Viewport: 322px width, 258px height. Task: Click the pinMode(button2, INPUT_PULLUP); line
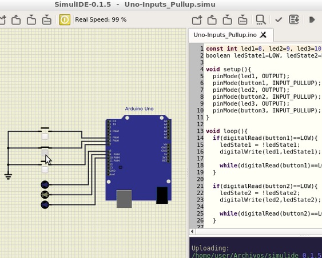tap(267, 96)
